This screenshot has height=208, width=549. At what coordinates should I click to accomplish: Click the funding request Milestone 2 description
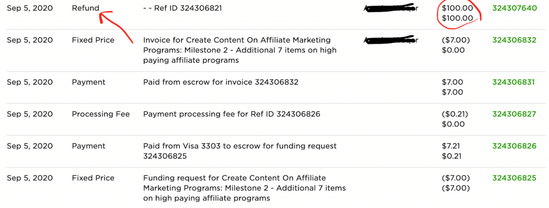pos(244,188)
